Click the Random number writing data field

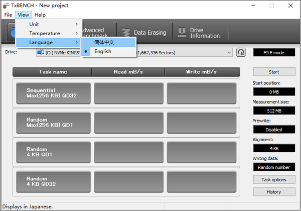(x=274, y=167)
